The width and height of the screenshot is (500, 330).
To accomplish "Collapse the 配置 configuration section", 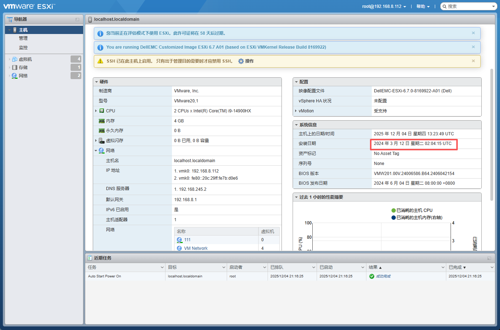I will click(297, 82).
